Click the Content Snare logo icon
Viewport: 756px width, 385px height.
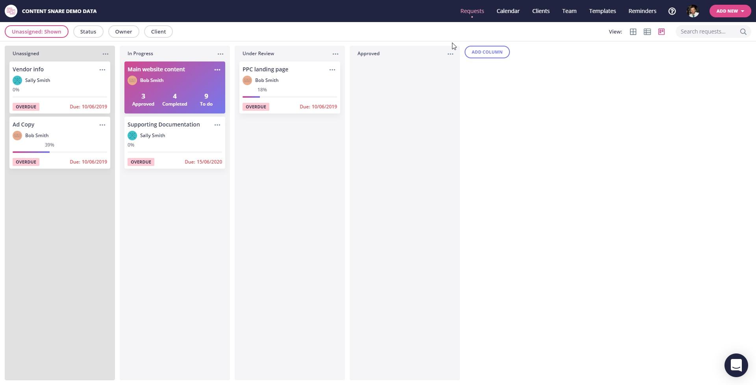pos(11,11)
